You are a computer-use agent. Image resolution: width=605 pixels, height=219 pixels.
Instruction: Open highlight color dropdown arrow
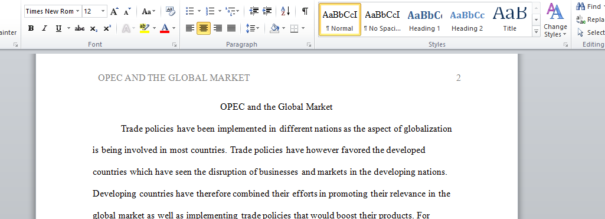(154, 28)
